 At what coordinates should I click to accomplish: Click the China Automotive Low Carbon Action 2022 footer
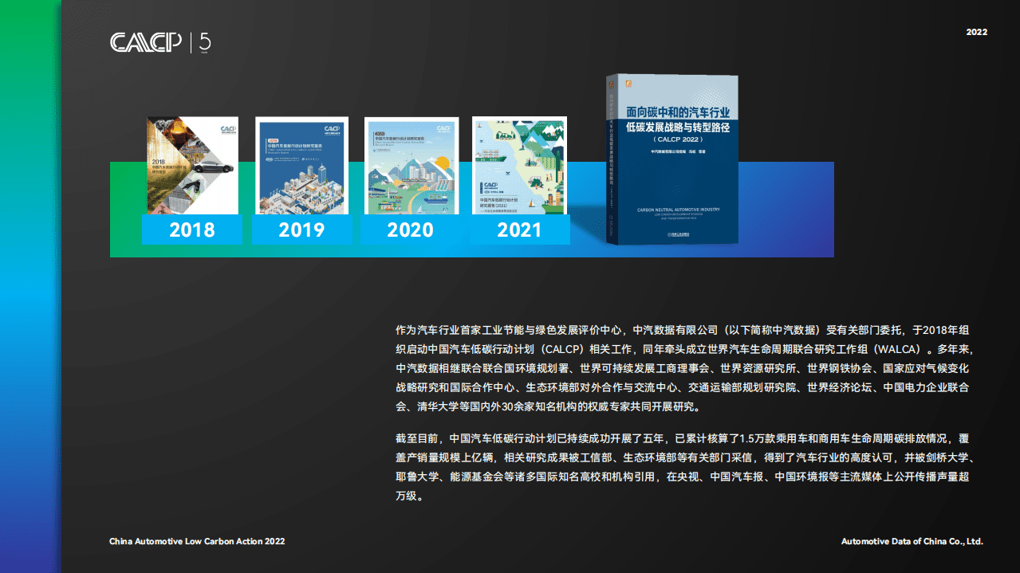[x=196, y=540]
